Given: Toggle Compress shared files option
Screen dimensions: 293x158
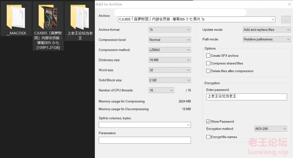Looking at the screenshot, I should tap(208, 63).
